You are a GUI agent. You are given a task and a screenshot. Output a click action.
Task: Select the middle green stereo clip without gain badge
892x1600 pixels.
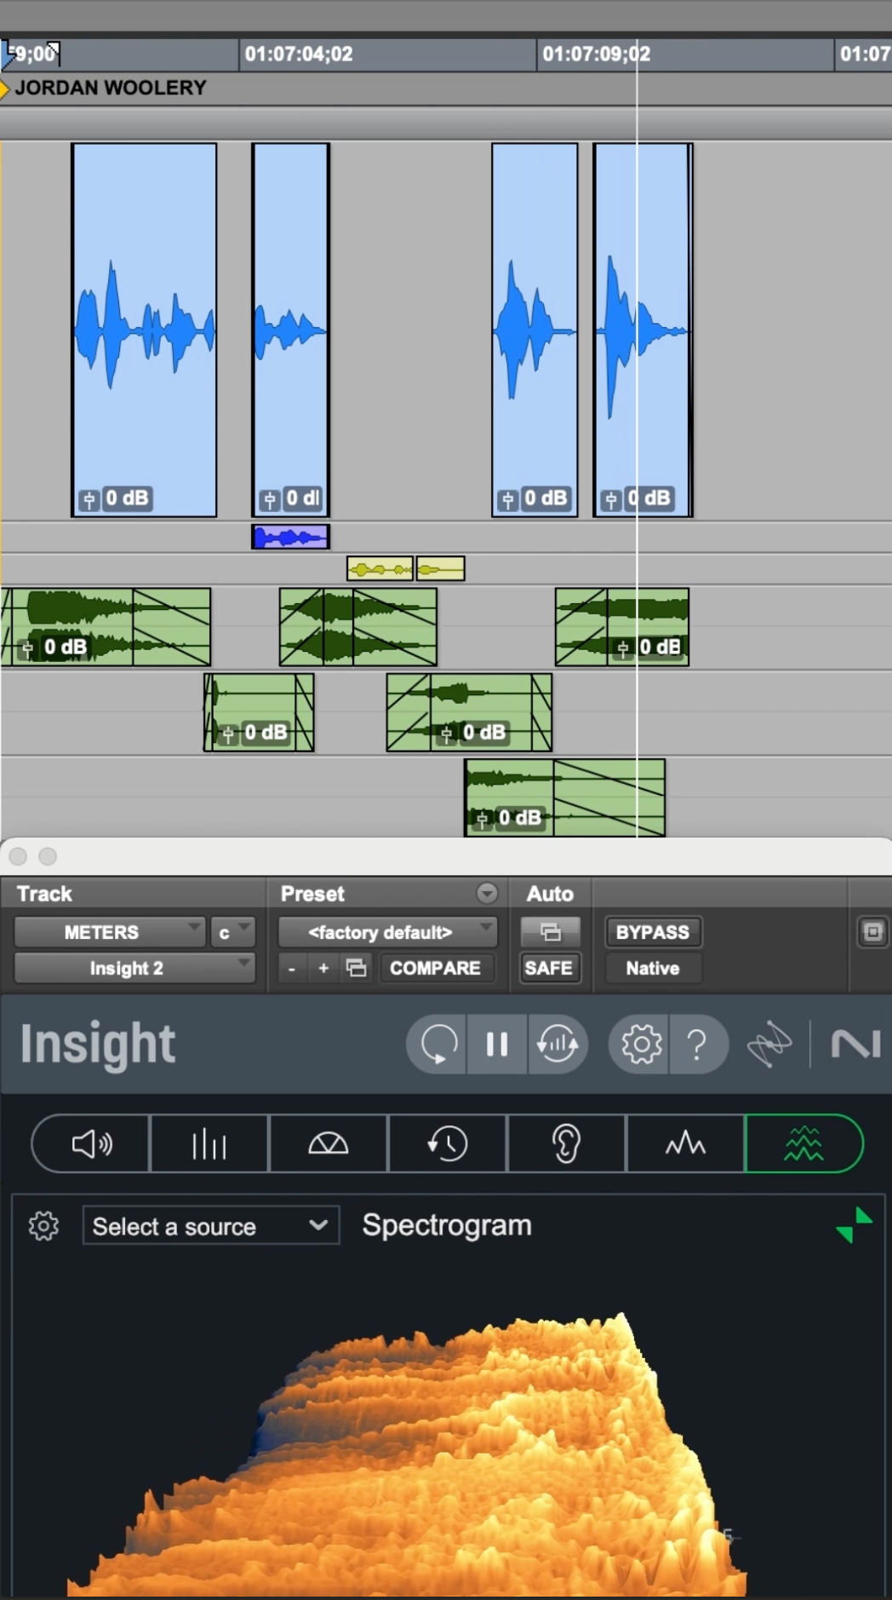pyautogui.click(x=358, y=627)
